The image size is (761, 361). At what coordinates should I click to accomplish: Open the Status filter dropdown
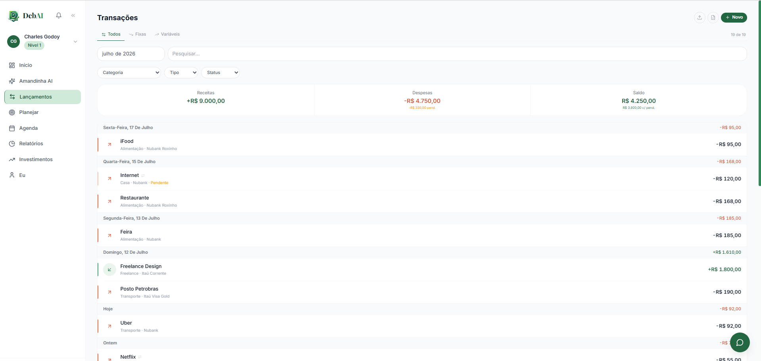click(220, 72)
